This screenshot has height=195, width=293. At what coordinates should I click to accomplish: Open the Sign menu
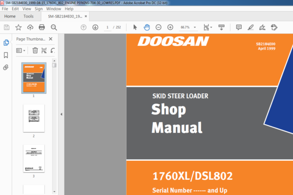(x=39, y=9)
